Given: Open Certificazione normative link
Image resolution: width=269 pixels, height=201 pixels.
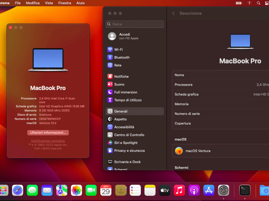Looking at the screenshot, I should (48, 141).
